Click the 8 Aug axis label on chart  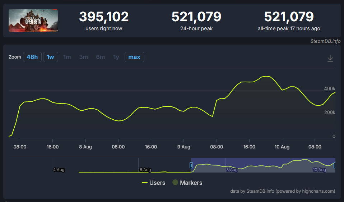(x=85, y=147)
